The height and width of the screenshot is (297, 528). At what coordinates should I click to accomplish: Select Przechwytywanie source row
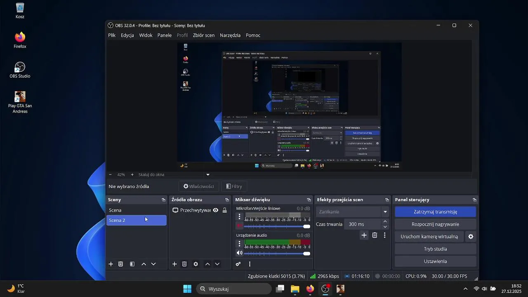pos(200,210)
